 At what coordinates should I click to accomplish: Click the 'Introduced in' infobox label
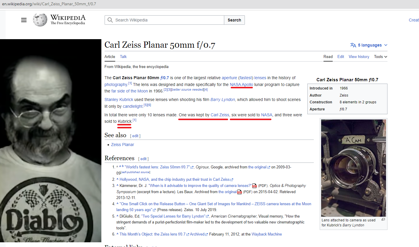(321, 88)
